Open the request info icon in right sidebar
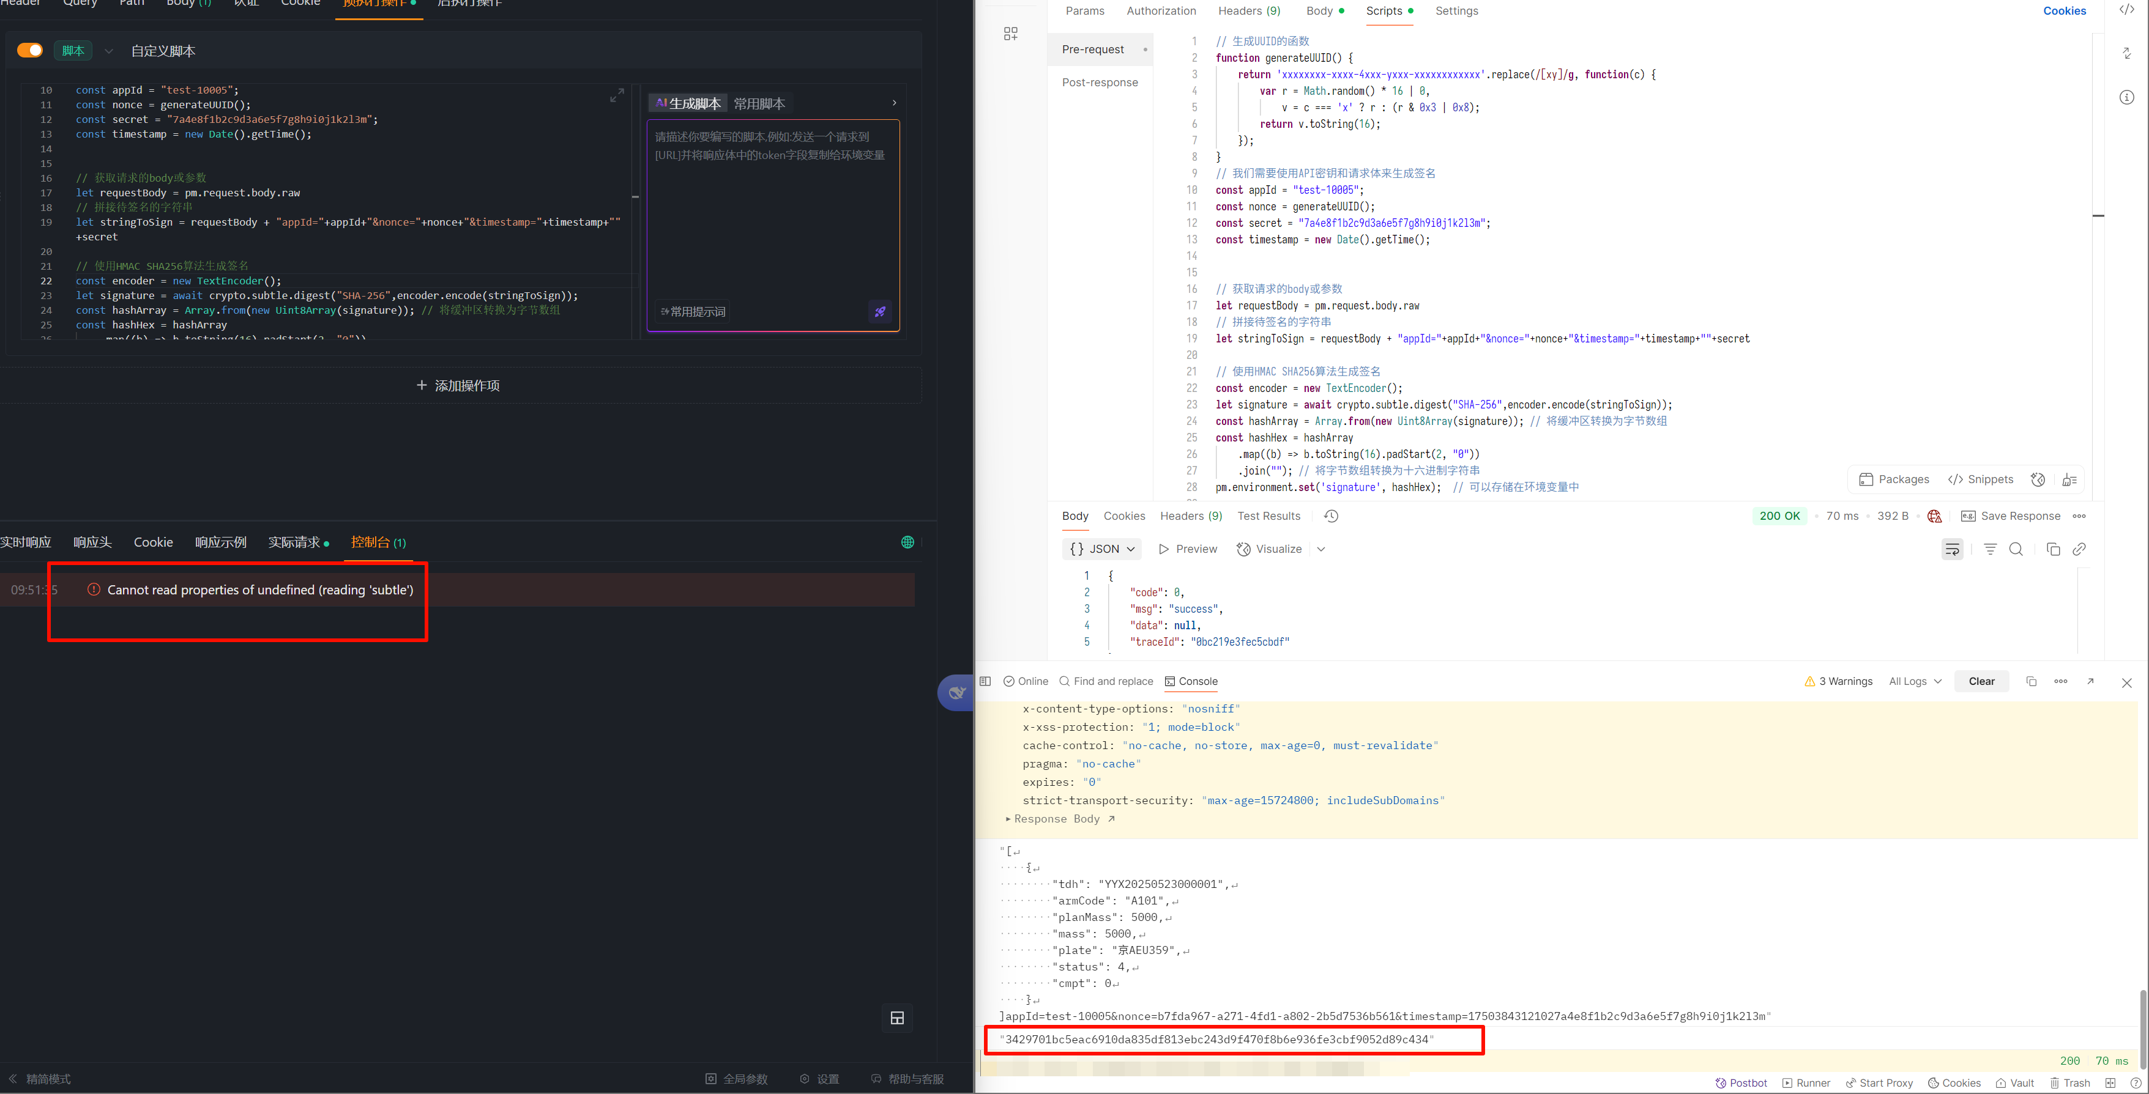 point(2126,98)
